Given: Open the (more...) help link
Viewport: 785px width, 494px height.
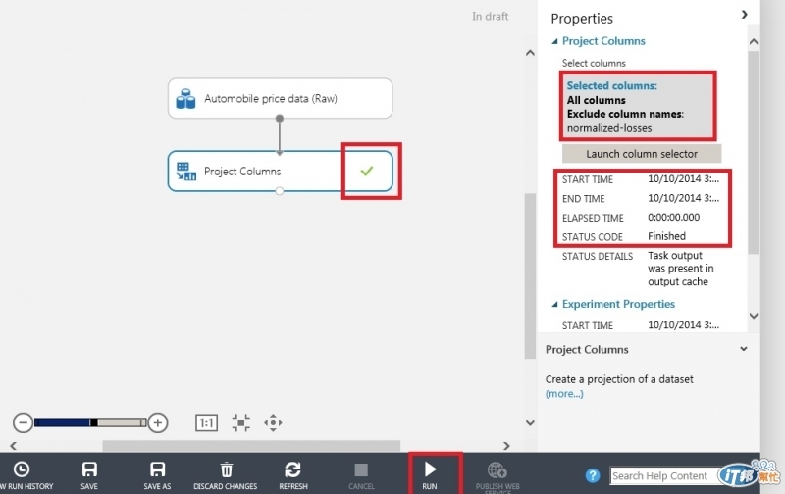Looking at the screenshot, I should pos(564,394).
